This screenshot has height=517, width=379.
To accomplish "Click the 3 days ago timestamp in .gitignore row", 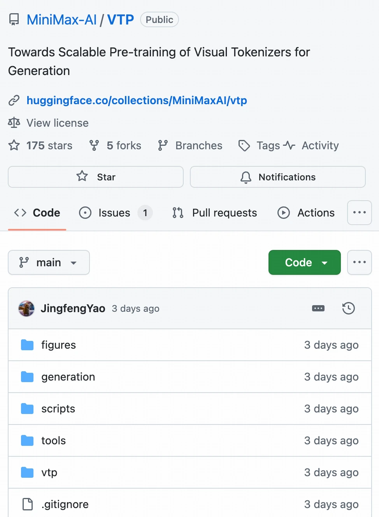I will (332, 505).
